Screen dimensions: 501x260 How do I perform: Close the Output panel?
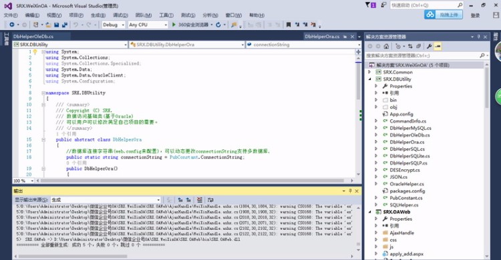click(357, 191)
